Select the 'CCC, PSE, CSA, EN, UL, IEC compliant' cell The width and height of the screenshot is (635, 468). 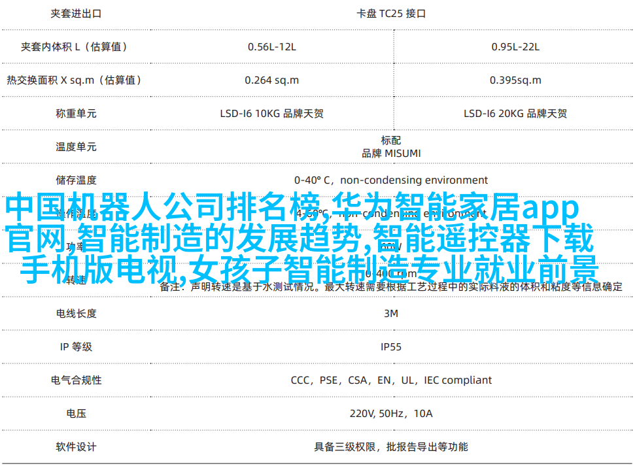[x=391, y=380]
